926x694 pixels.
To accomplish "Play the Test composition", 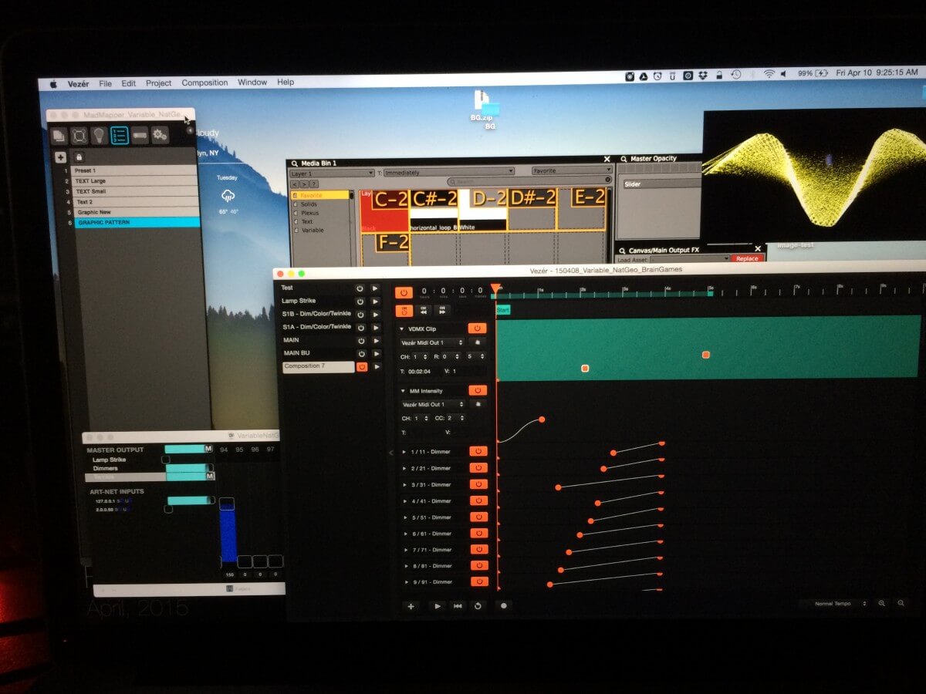I will tap(375, 288).
